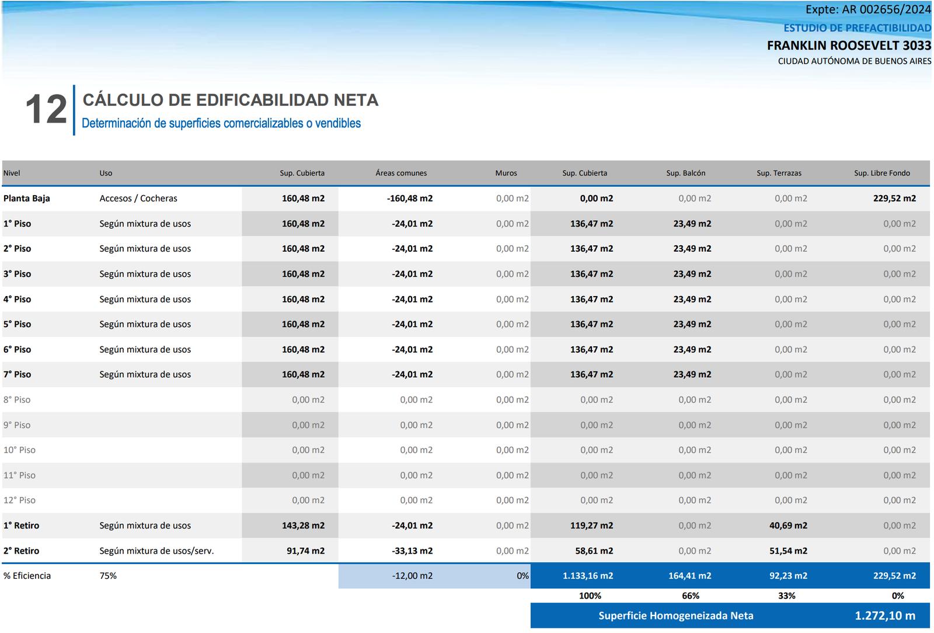Click the 'Uso' column header

[x=106, y=173]
